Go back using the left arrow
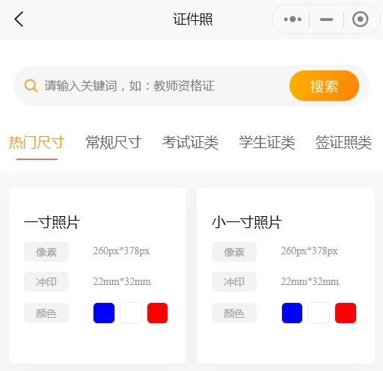 19,19
